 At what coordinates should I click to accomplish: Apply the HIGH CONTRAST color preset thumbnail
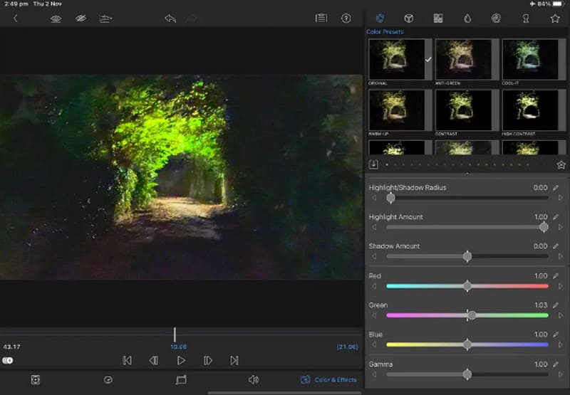(x=530, y=109)
